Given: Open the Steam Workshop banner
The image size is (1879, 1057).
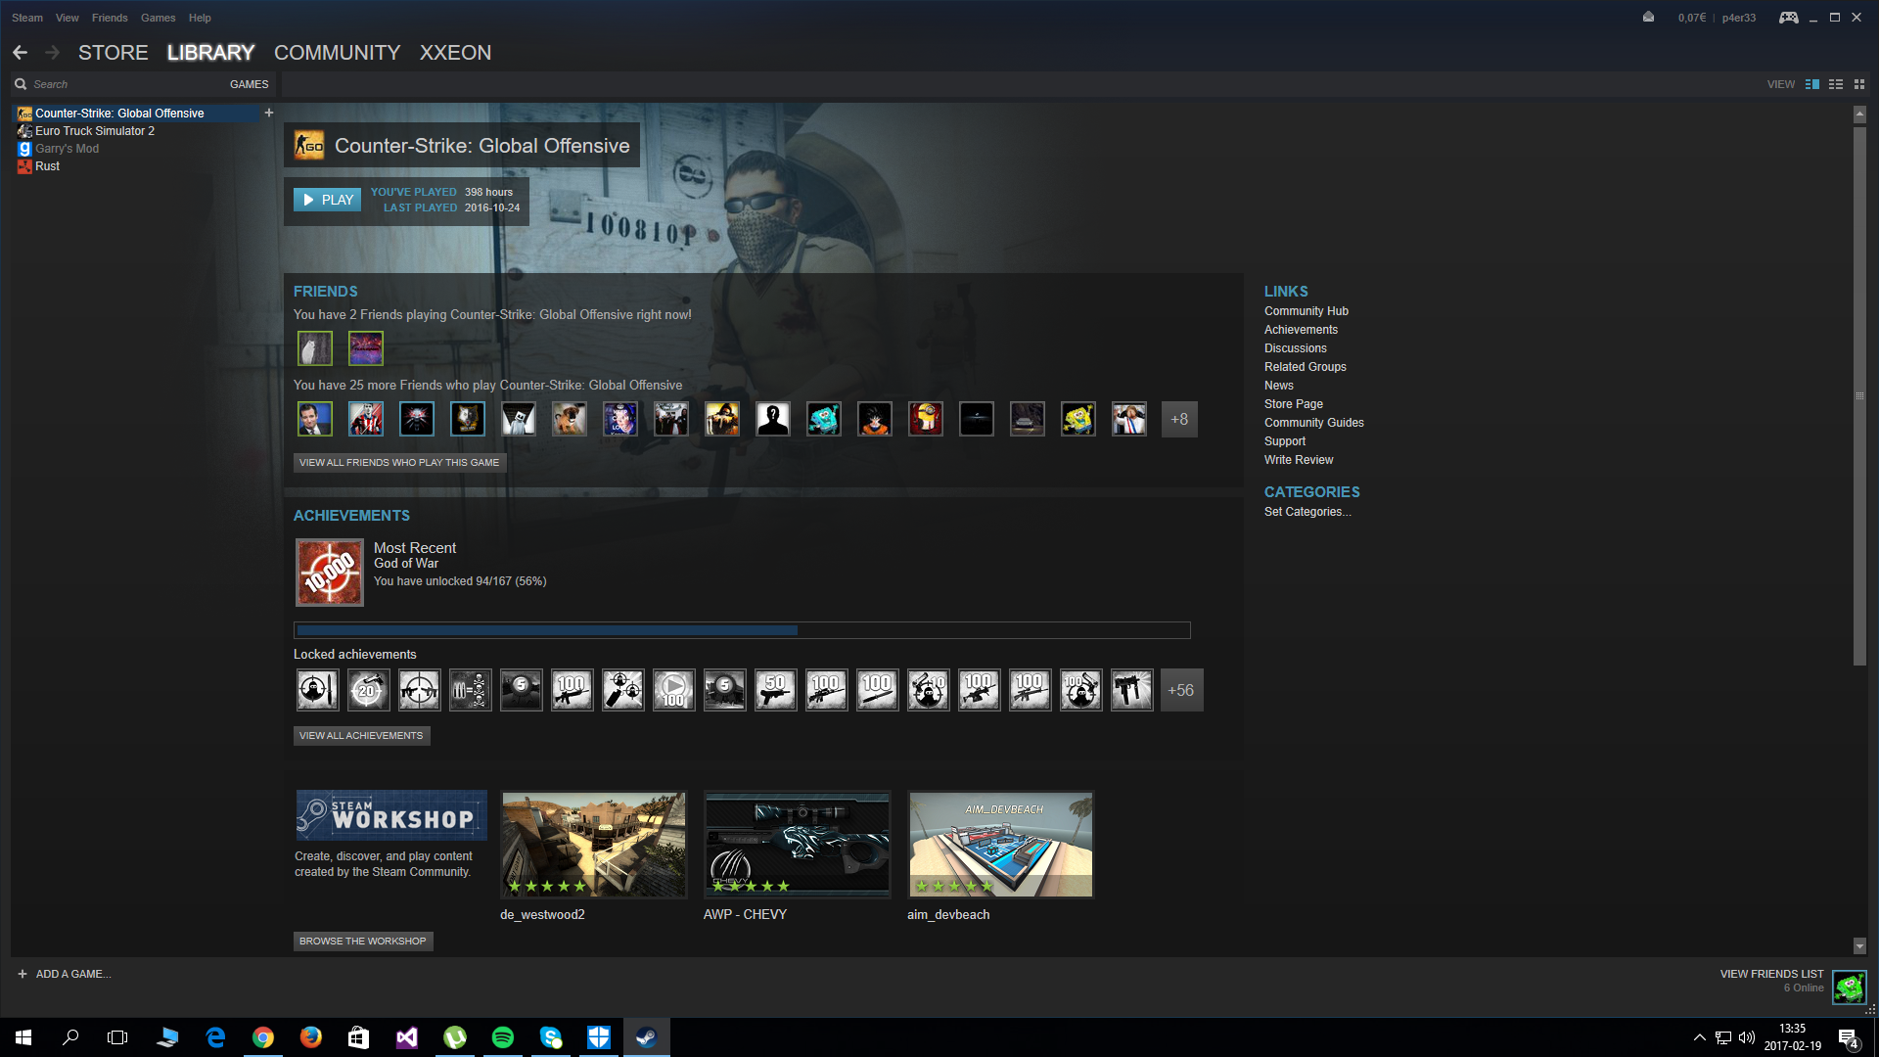Looking at the screenshot, I should coord(391,815).
